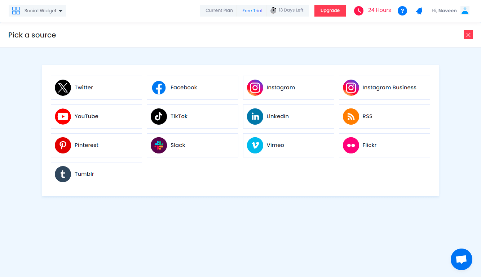
Task: Select the Facebook source label
Action: pos(184,88)
